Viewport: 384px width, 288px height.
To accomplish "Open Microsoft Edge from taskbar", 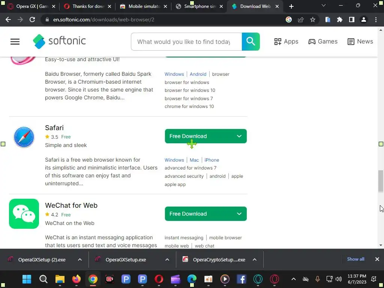I will click(x=192, y=279).
